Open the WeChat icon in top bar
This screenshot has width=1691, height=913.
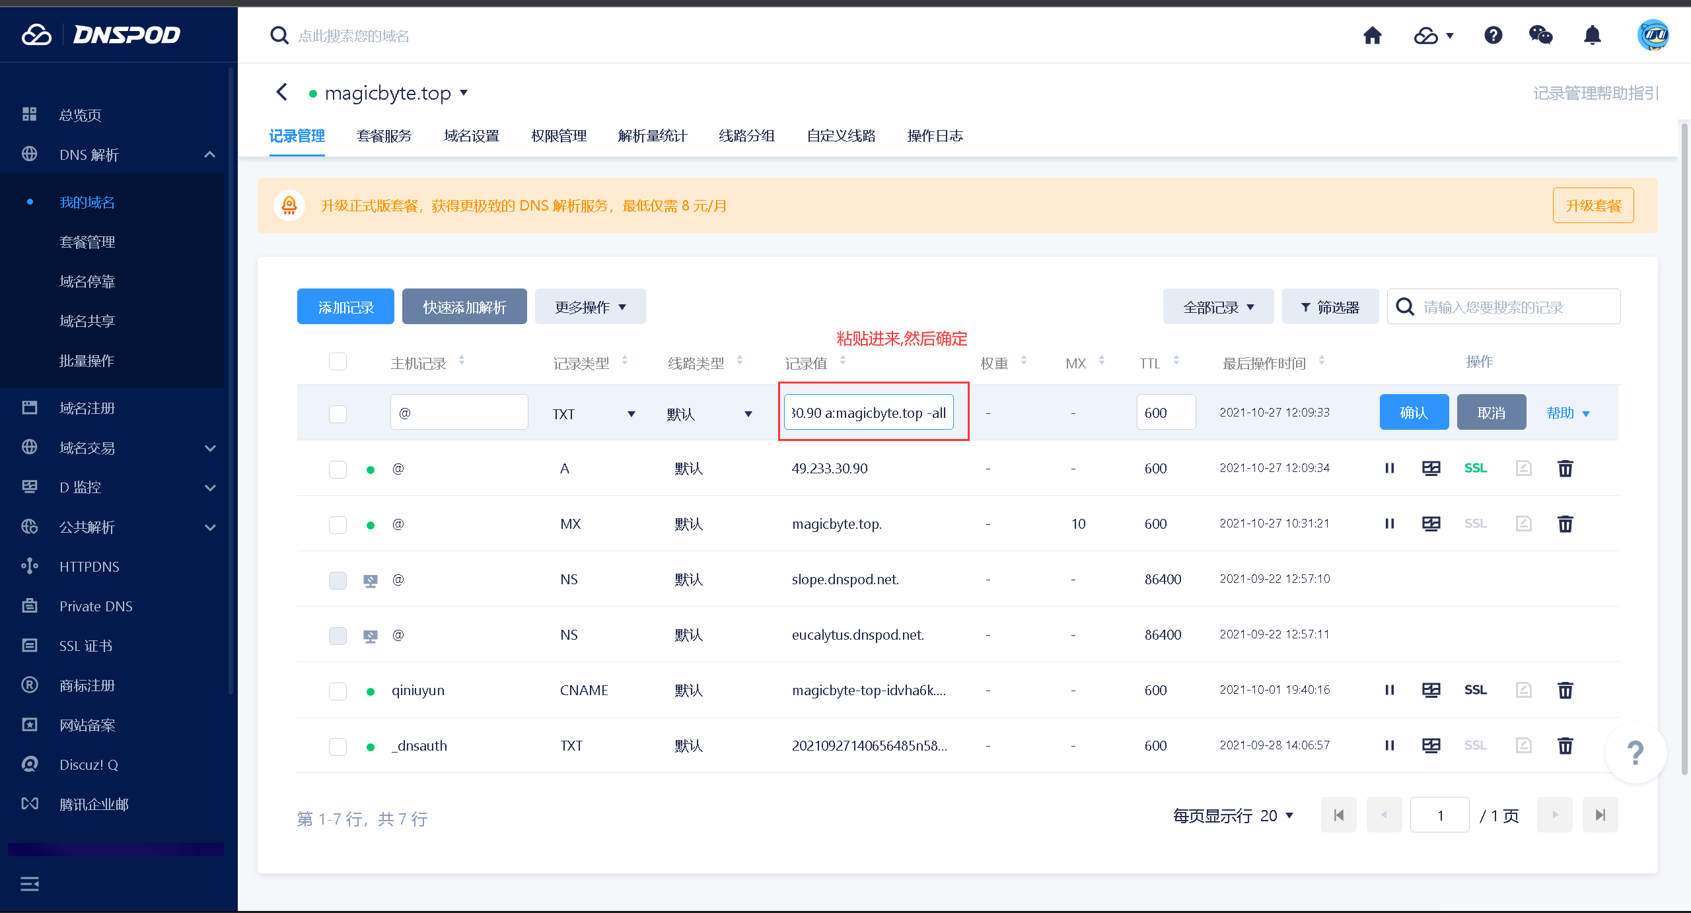pos(1540,35)
